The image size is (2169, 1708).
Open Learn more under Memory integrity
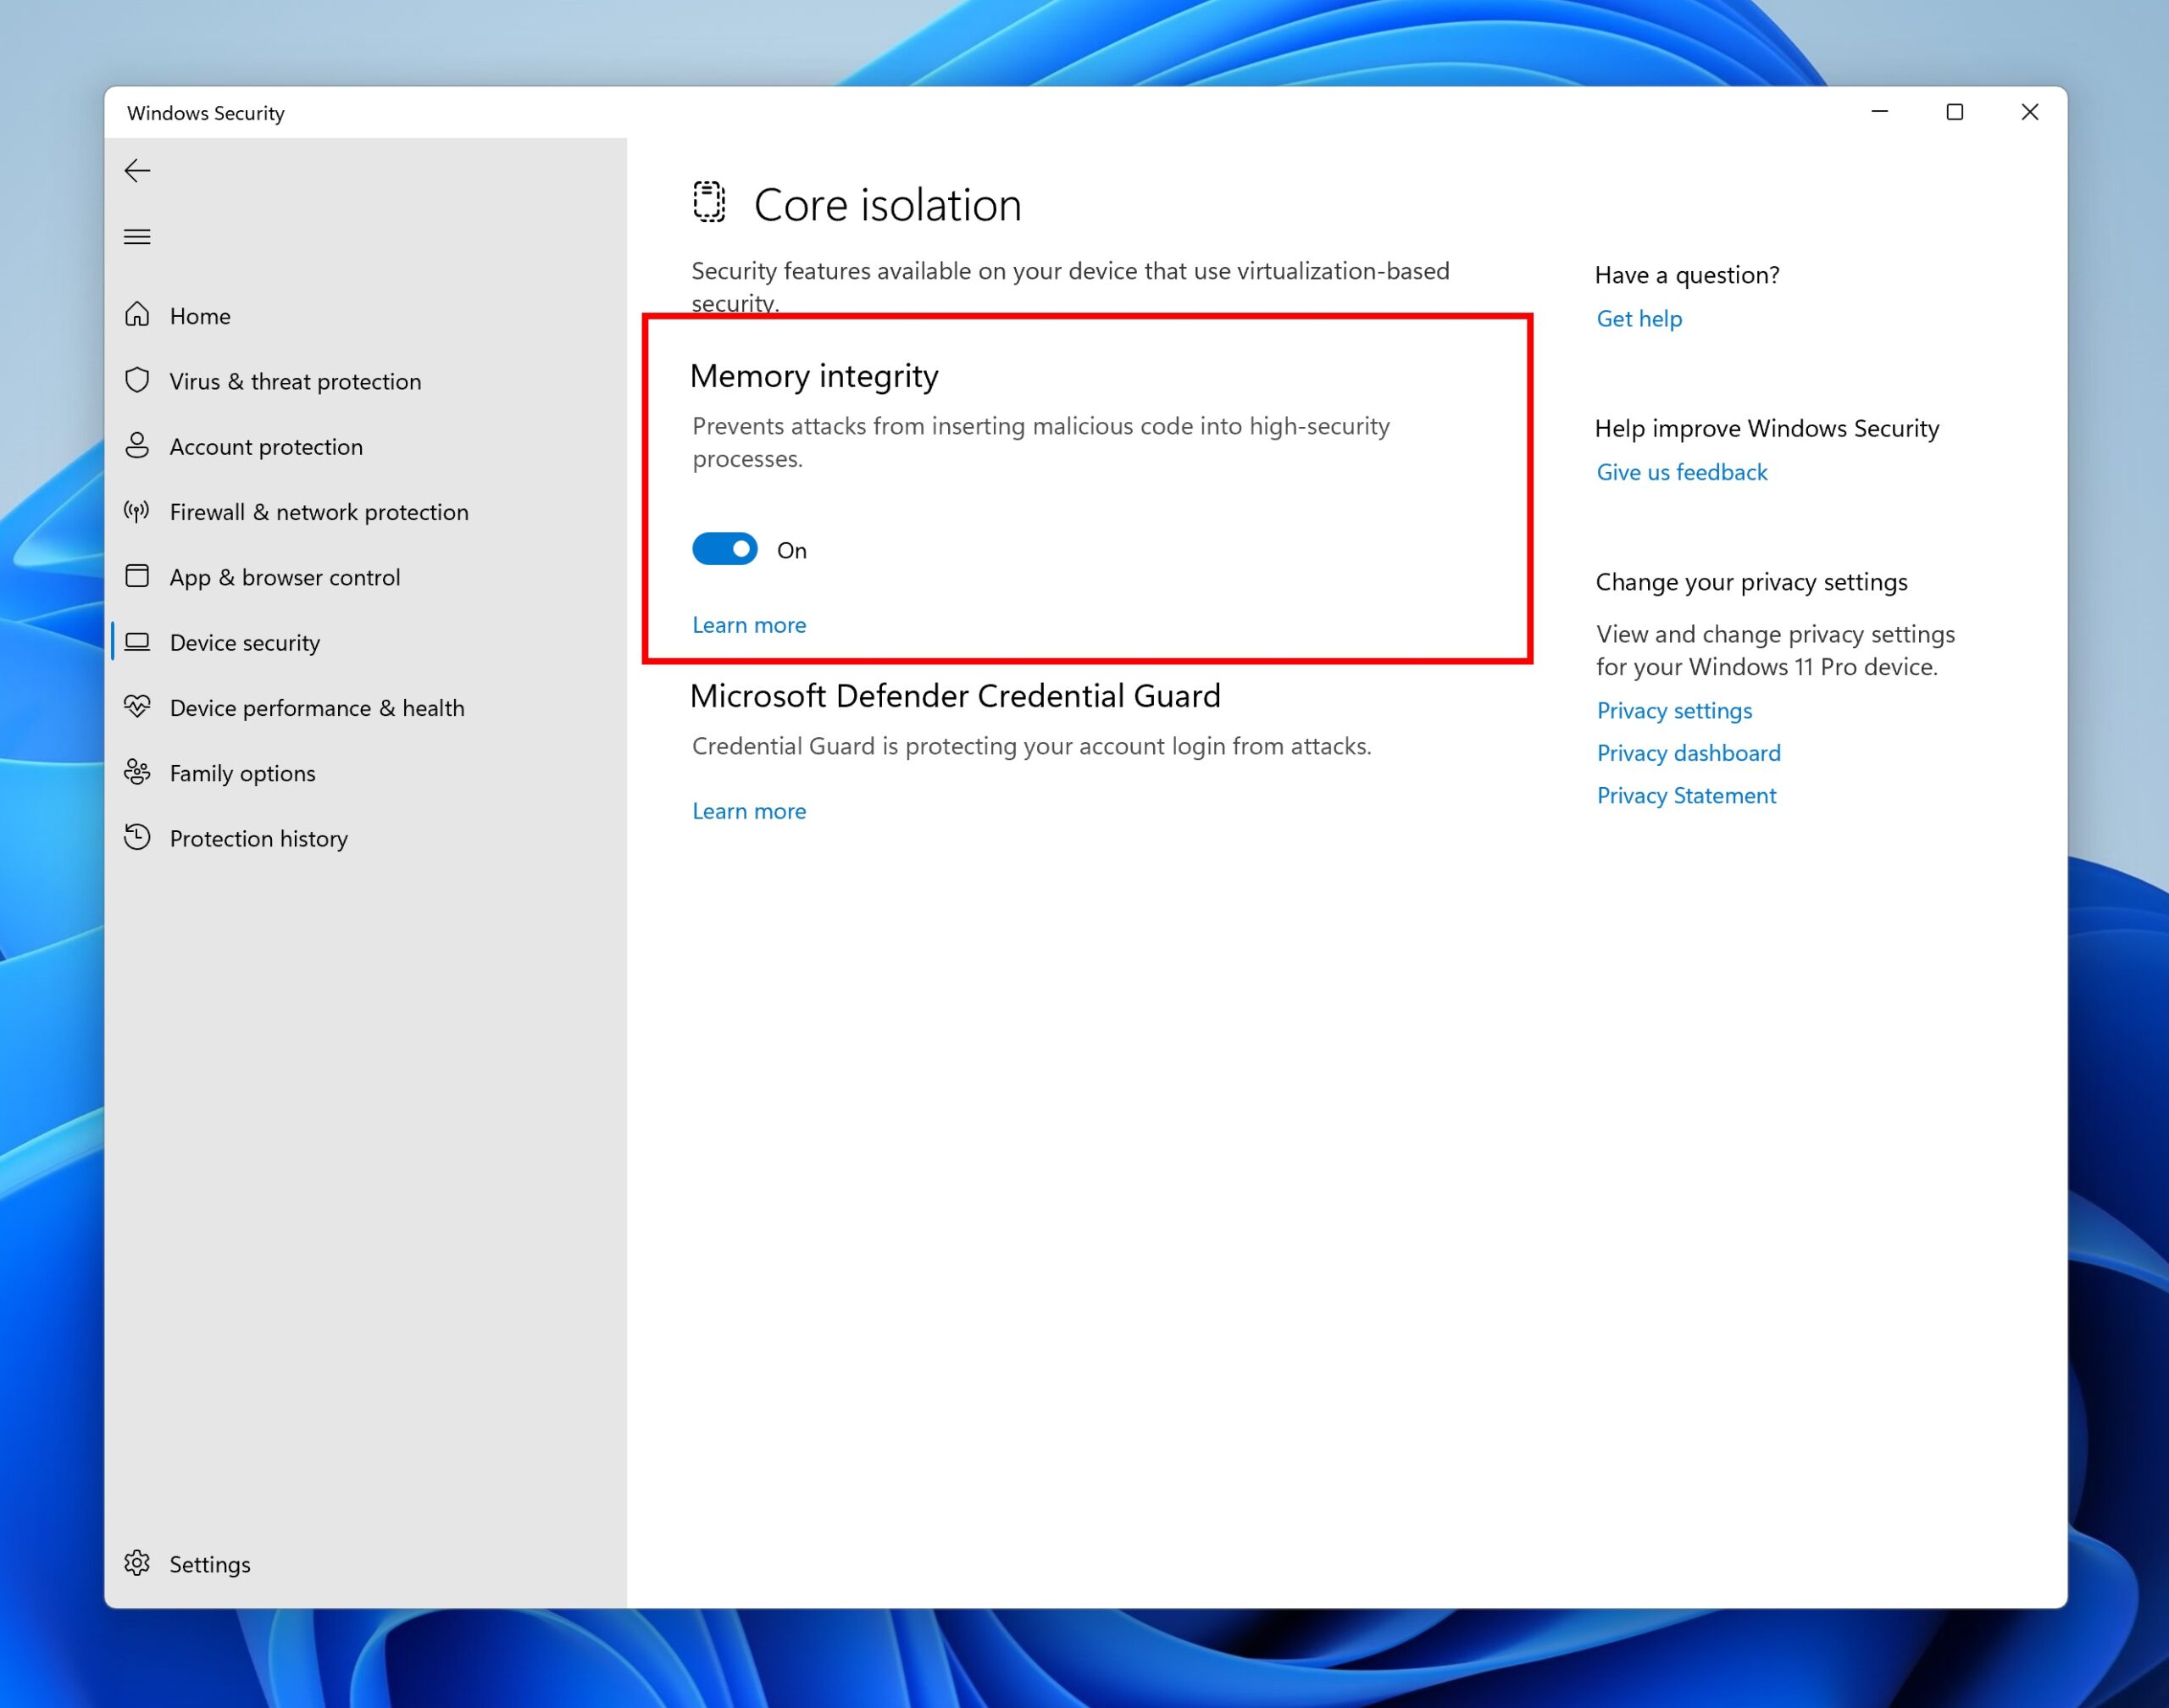748,624
